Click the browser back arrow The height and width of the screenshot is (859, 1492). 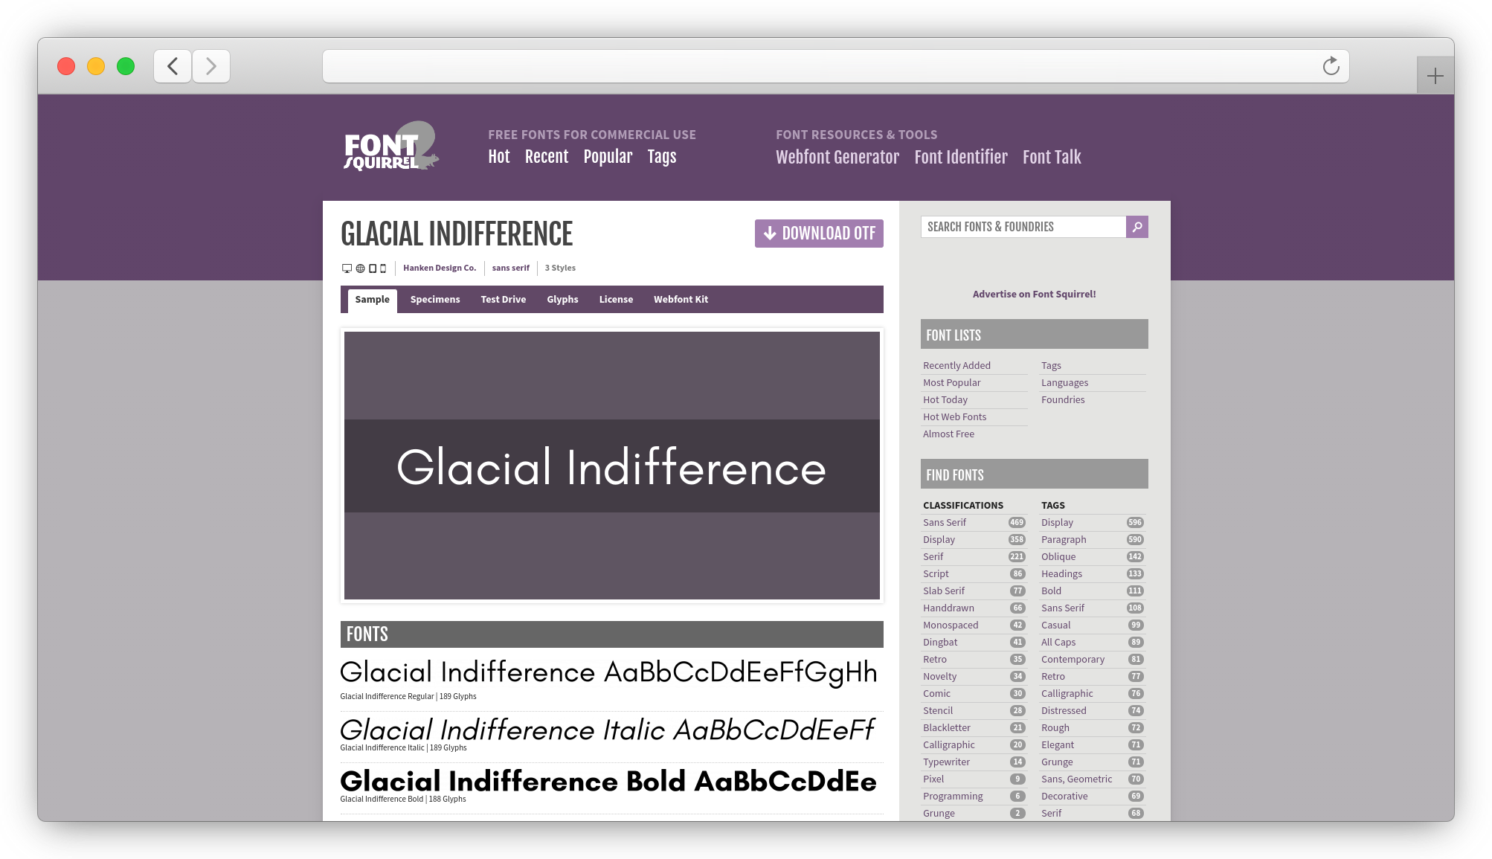pos(173,66)
